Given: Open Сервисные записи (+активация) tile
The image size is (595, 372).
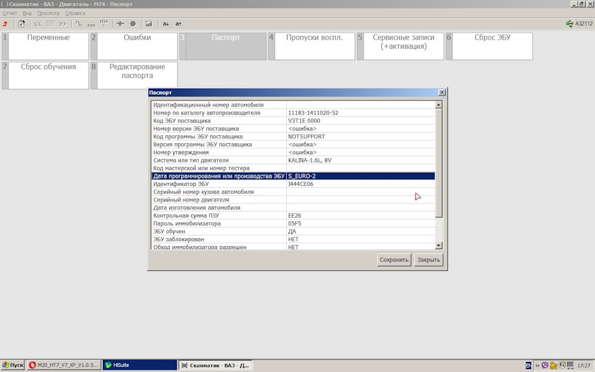Looking at the screenshot, I should (x=400, y=46).
